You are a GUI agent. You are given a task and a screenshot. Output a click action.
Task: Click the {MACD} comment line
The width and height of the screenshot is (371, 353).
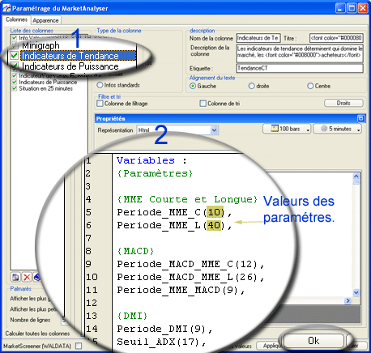(x=135, y=251)
